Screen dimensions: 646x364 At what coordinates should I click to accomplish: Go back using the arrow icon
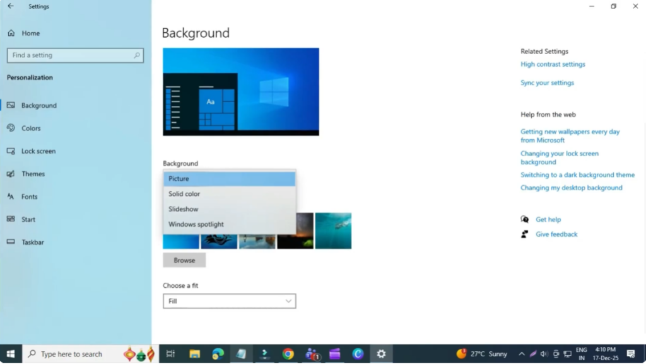coord(11,6)
